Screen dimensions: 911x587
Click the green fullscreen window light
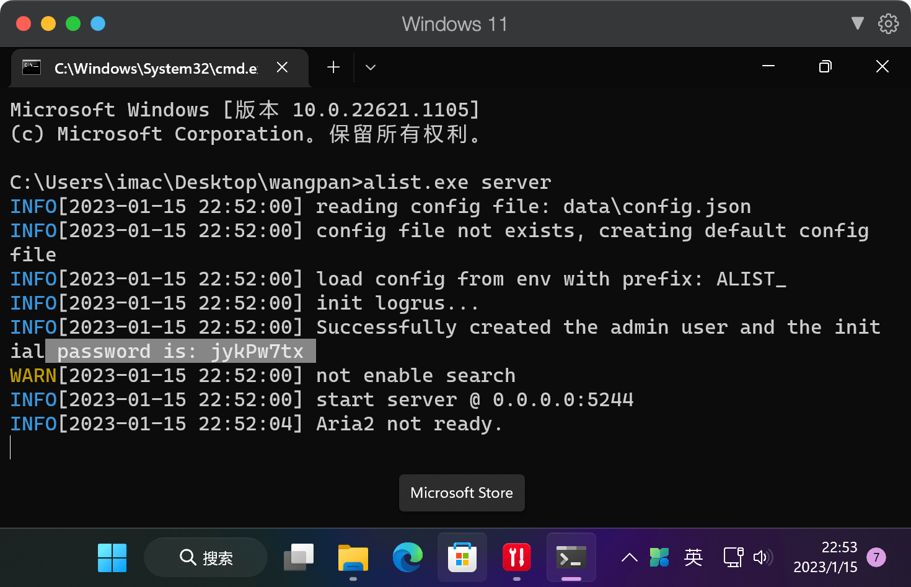pyautogui.click(x=73, y=24)
